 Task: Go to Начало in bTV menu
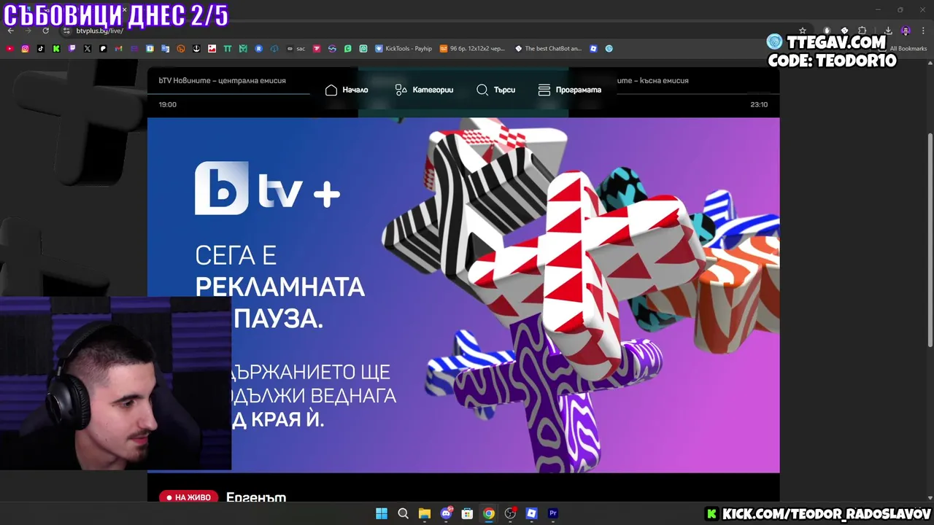[347, 90]
